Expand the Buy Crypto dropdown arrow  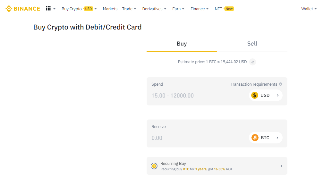[x=96, y=9]
